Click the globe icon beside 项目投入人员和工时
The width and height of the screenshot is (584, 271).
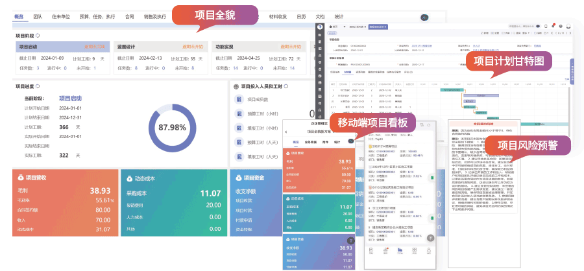tap(235, 85)
